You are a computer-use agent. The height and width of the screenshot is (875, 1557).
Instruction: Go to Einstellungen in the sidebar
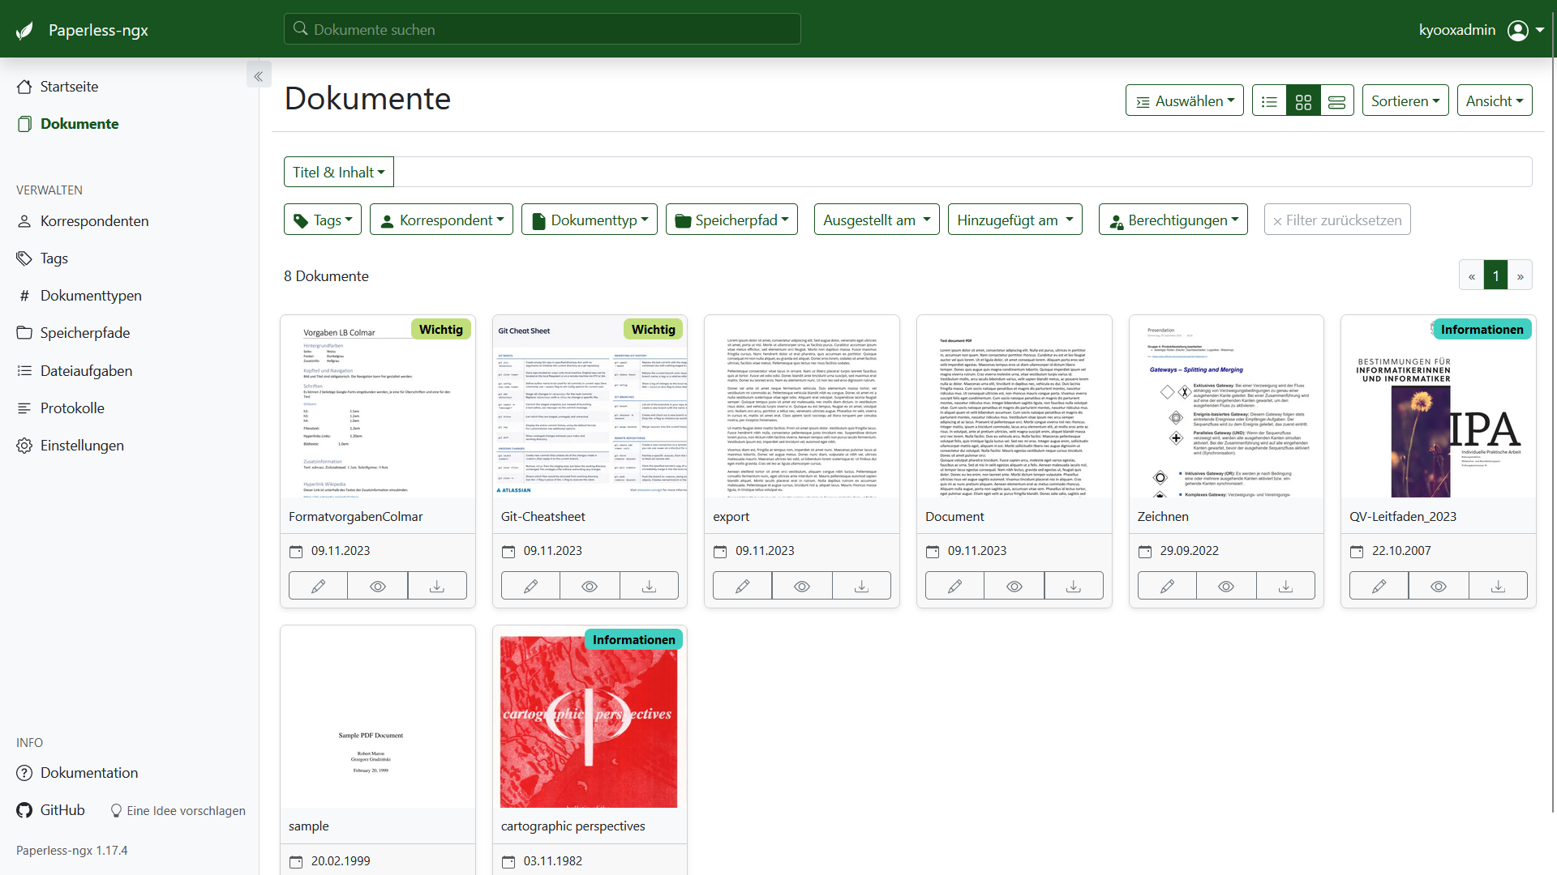point(82,446)
